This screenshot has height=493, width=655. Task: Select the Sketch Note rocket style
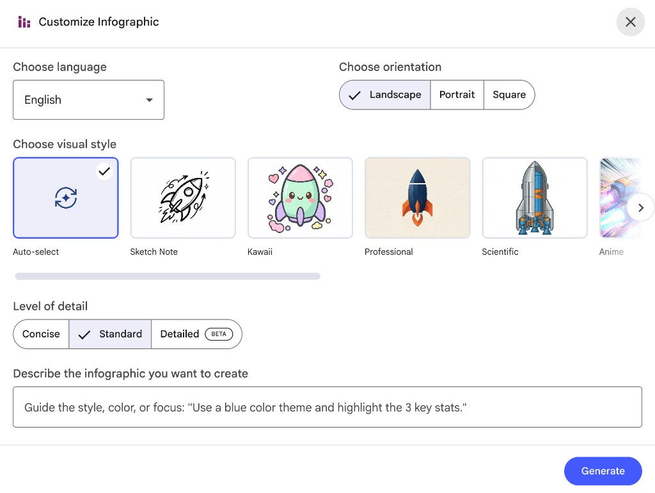point(183,198)
